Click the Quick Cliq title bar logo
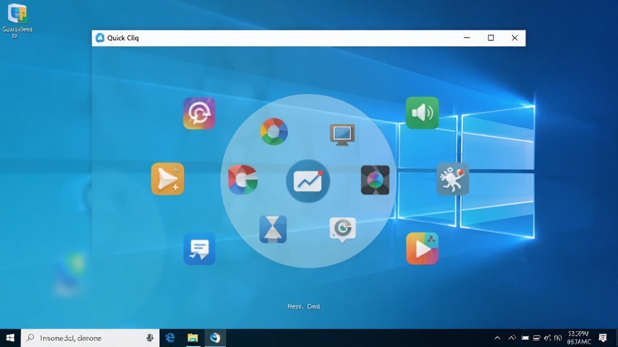 (x=100, y=38)
